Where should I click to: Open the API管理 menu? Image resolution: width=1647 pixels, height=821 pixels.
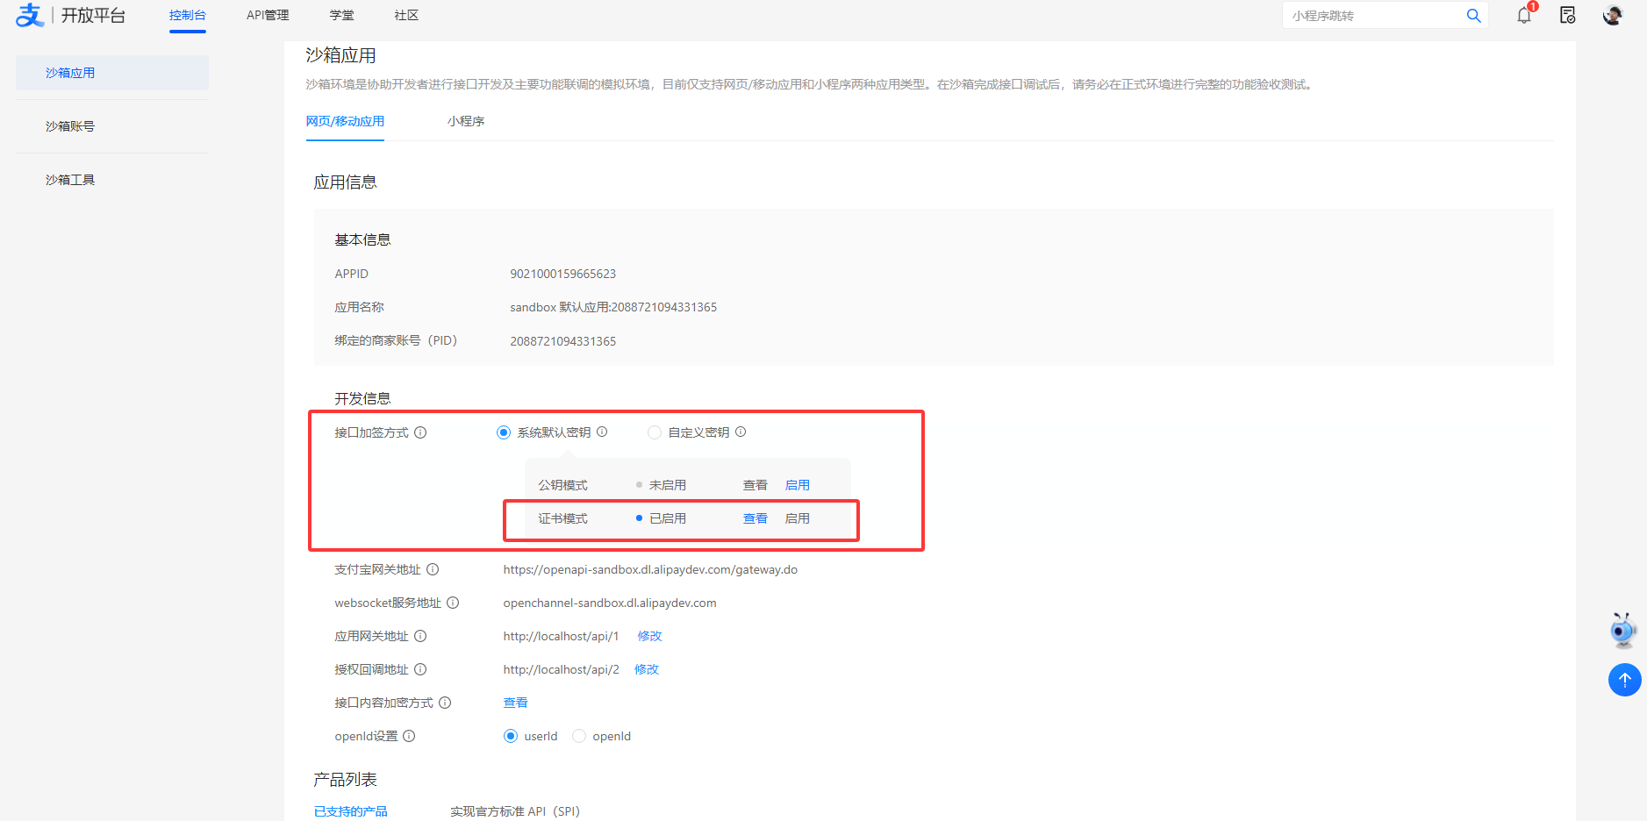coord(268,16)
